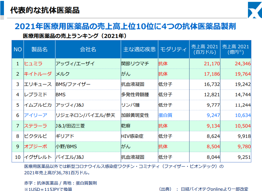Select product name エリキュース
The image size is (262, 191).
(38, 84)
